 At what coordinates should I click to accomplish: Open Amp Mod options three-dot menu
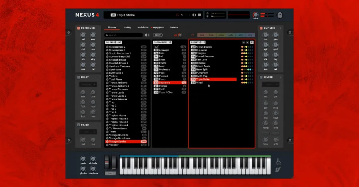(280, 28)
